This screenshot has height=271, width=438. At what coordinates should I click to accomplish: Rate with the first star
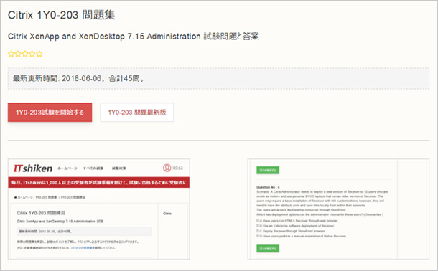click(x=11, y=54)
